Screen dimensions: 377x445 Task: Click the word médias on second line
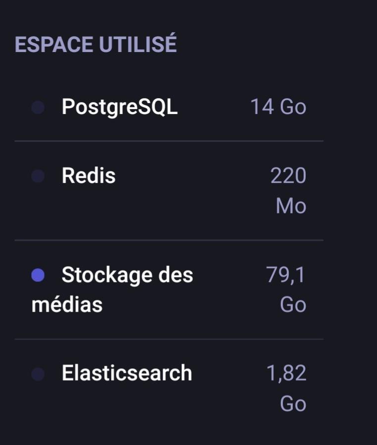click(x=67, y=304)
